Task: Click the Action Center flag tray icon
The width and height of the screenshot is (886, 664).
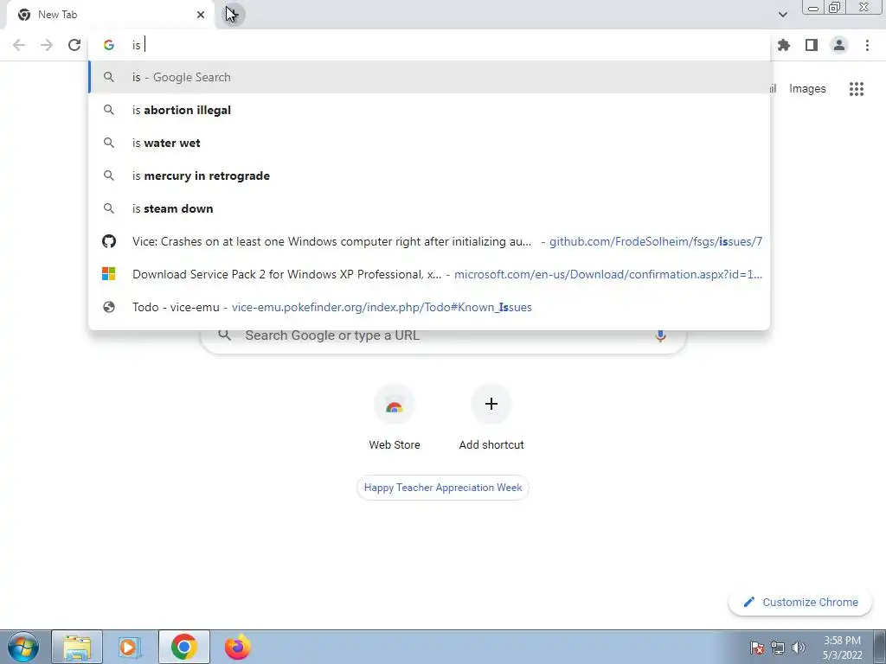Action: pyautogui.click(x=757, y=648)
